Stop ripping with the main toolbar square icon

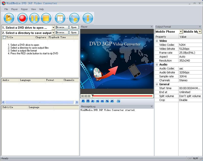point(46,18)
